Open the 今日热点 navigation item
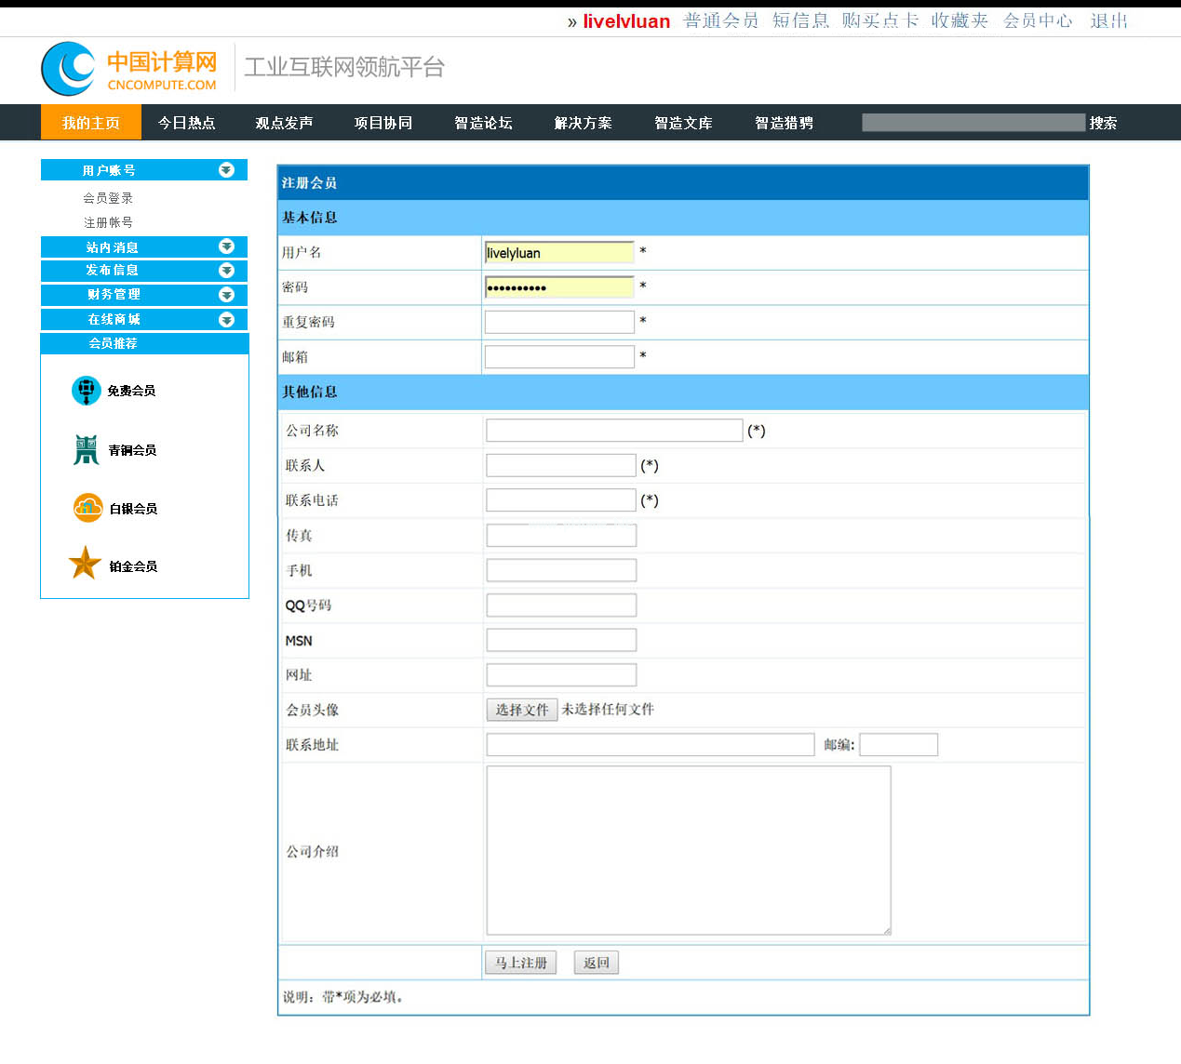The width and height of the screenshot is (1181, 1064). [186, 123]
